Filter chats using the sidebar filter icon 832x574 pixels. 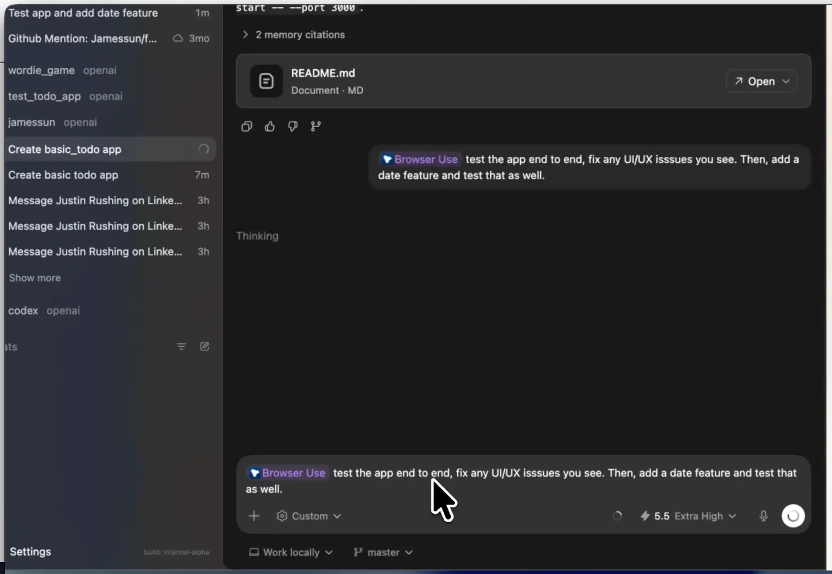click(181, 346)
